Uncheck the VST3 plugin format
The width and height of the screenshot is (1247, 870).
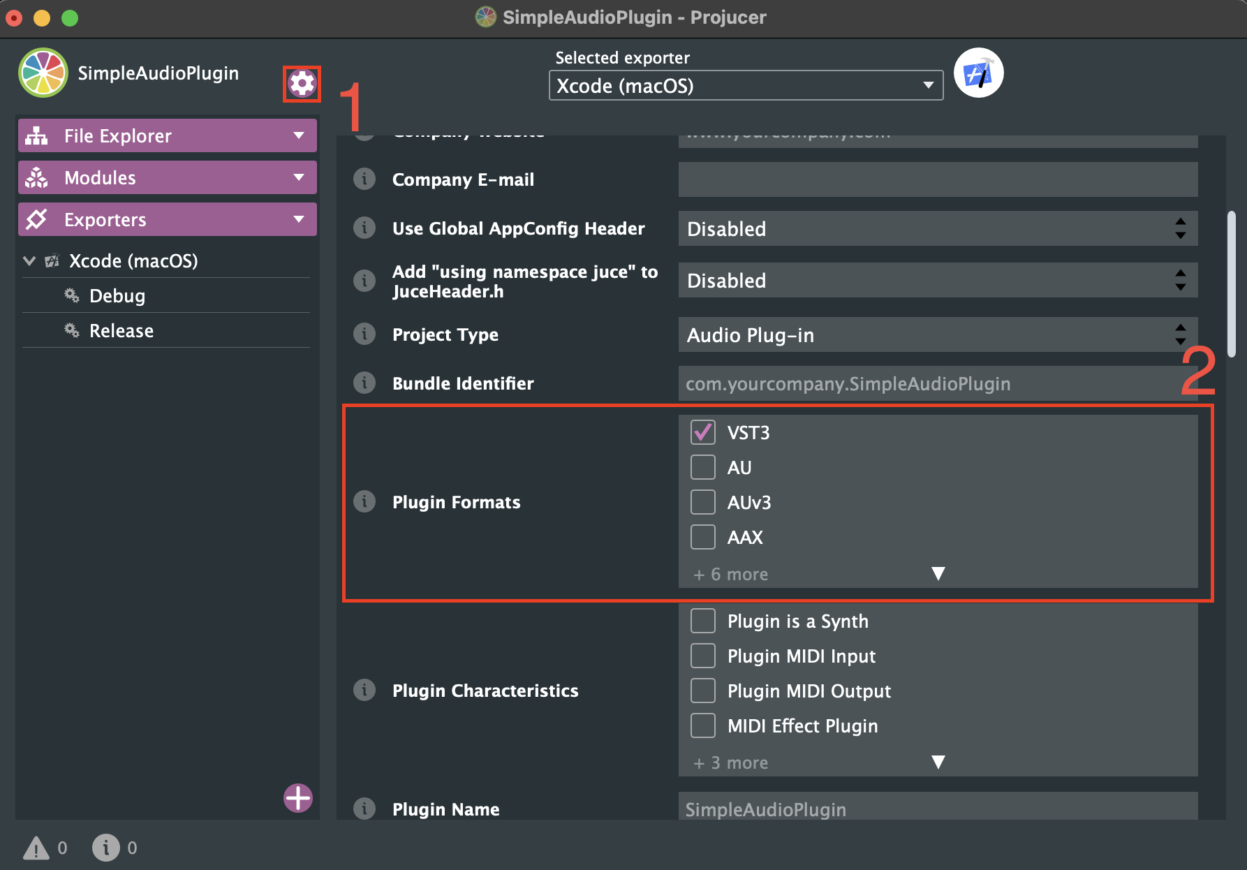pyautogui.click(x=703, y=432)
